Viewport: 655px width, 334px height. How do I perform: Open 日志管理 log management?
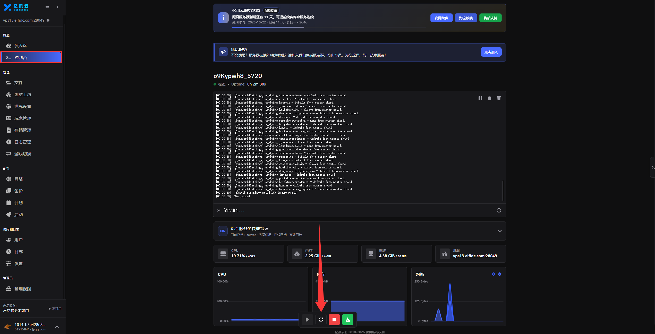click(x=31, y=142)
